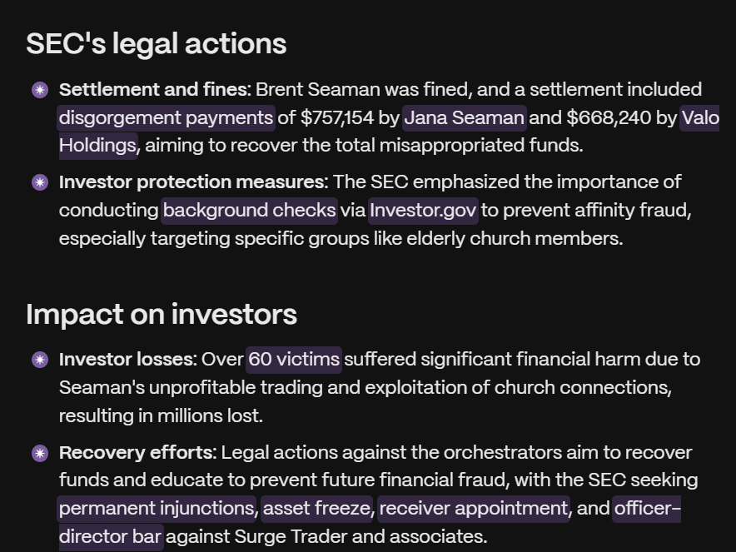Open the Jana Seaman highlighted link
Viewport: 736px width, 552px height.
coord(465,118)
